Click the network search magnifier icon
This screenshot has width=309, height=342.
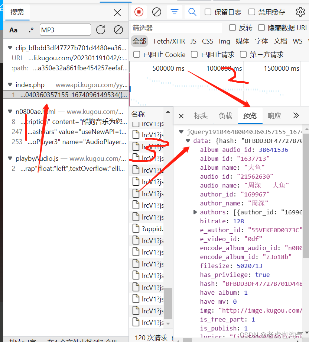192,12
